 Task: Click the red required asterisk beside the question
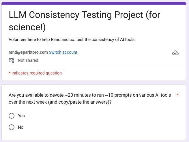pyautogui.click(x=178, y=95)
